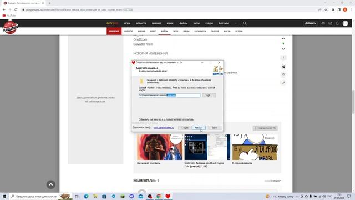Click the Добавить button in site header
The height and width of the screenshot is (200, 355).
coord(311,23)
